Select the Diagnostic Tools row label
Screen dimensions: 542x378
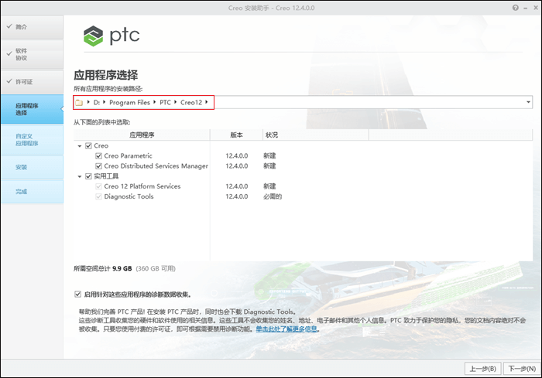(129, 196)
